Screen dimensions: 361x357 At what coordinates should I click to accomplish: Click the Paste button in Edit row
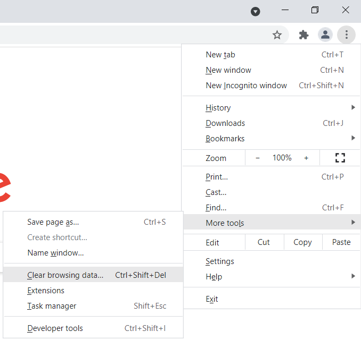pos(341,242)
